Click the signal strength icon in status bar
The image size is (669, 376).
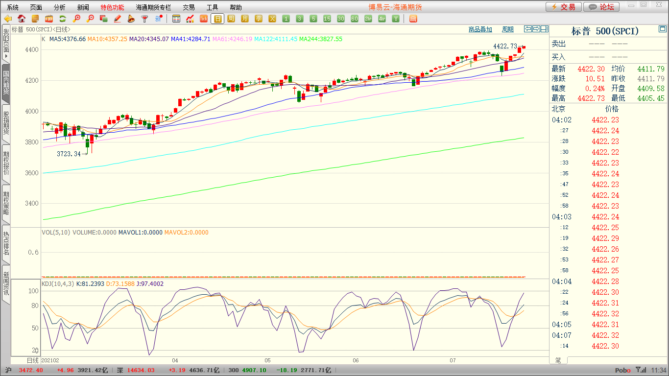tap(641, 370)
